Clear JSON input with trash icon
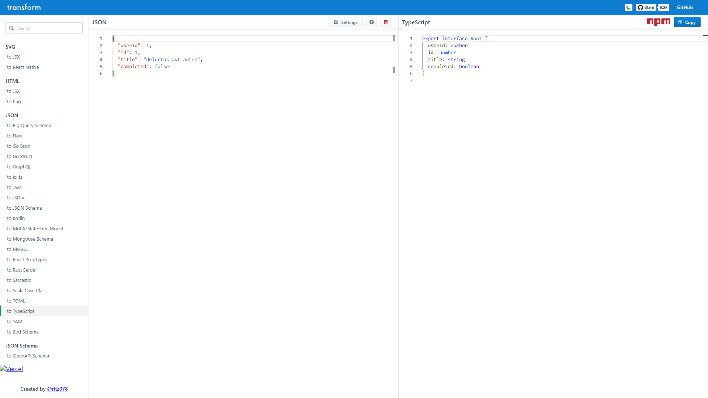Screen dimensions: 708x398 386,22
